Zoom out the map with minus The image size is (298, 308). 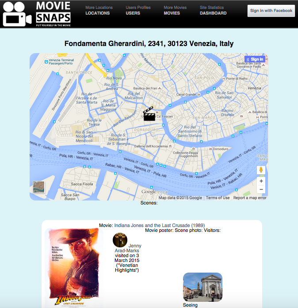click(x=261, y=189)
